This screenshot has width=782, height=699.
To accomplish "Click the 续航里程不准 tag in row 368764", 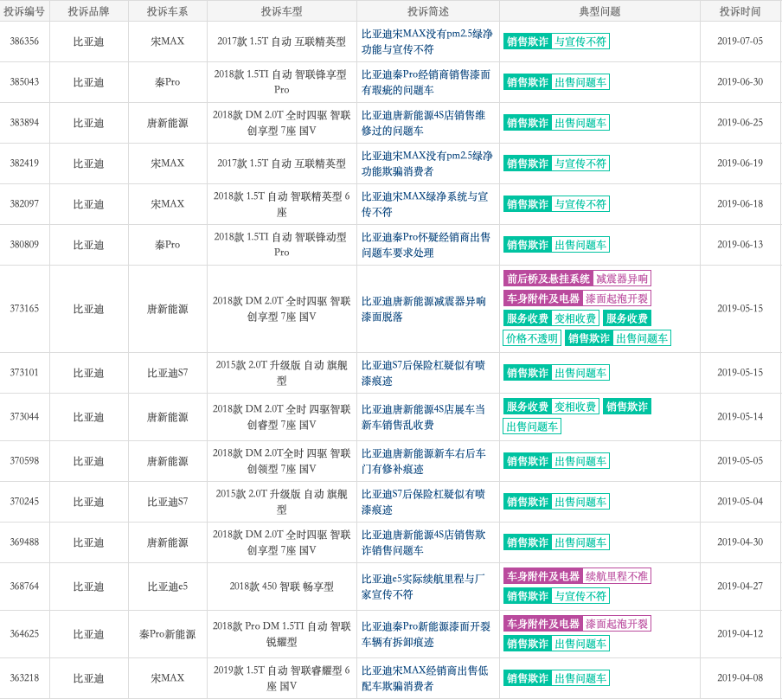I will click(x=617, y=576).
